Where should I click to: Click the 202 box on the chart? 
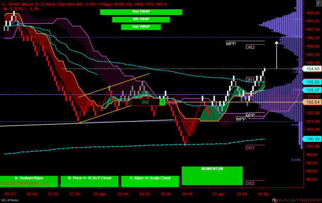(145, 102)
